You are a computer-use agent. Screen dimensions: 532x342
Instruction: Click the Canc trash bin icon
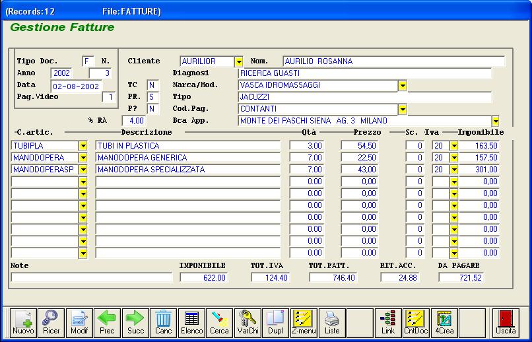(164, 323)
